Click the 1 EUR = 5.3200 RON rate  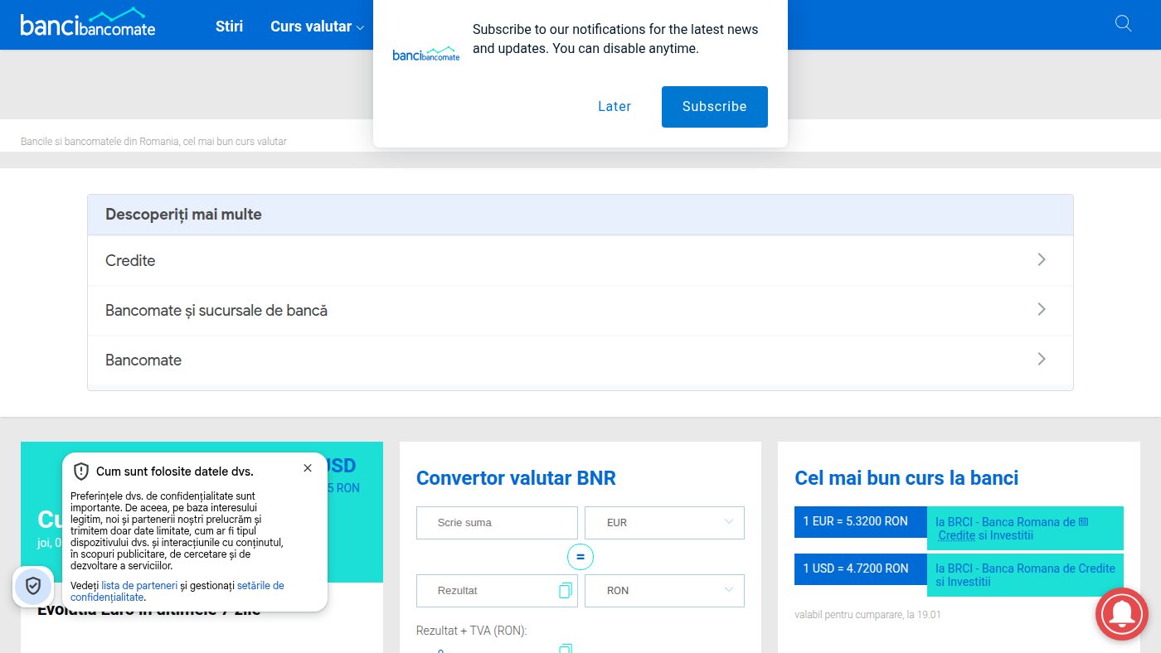[x=860, y=522]
